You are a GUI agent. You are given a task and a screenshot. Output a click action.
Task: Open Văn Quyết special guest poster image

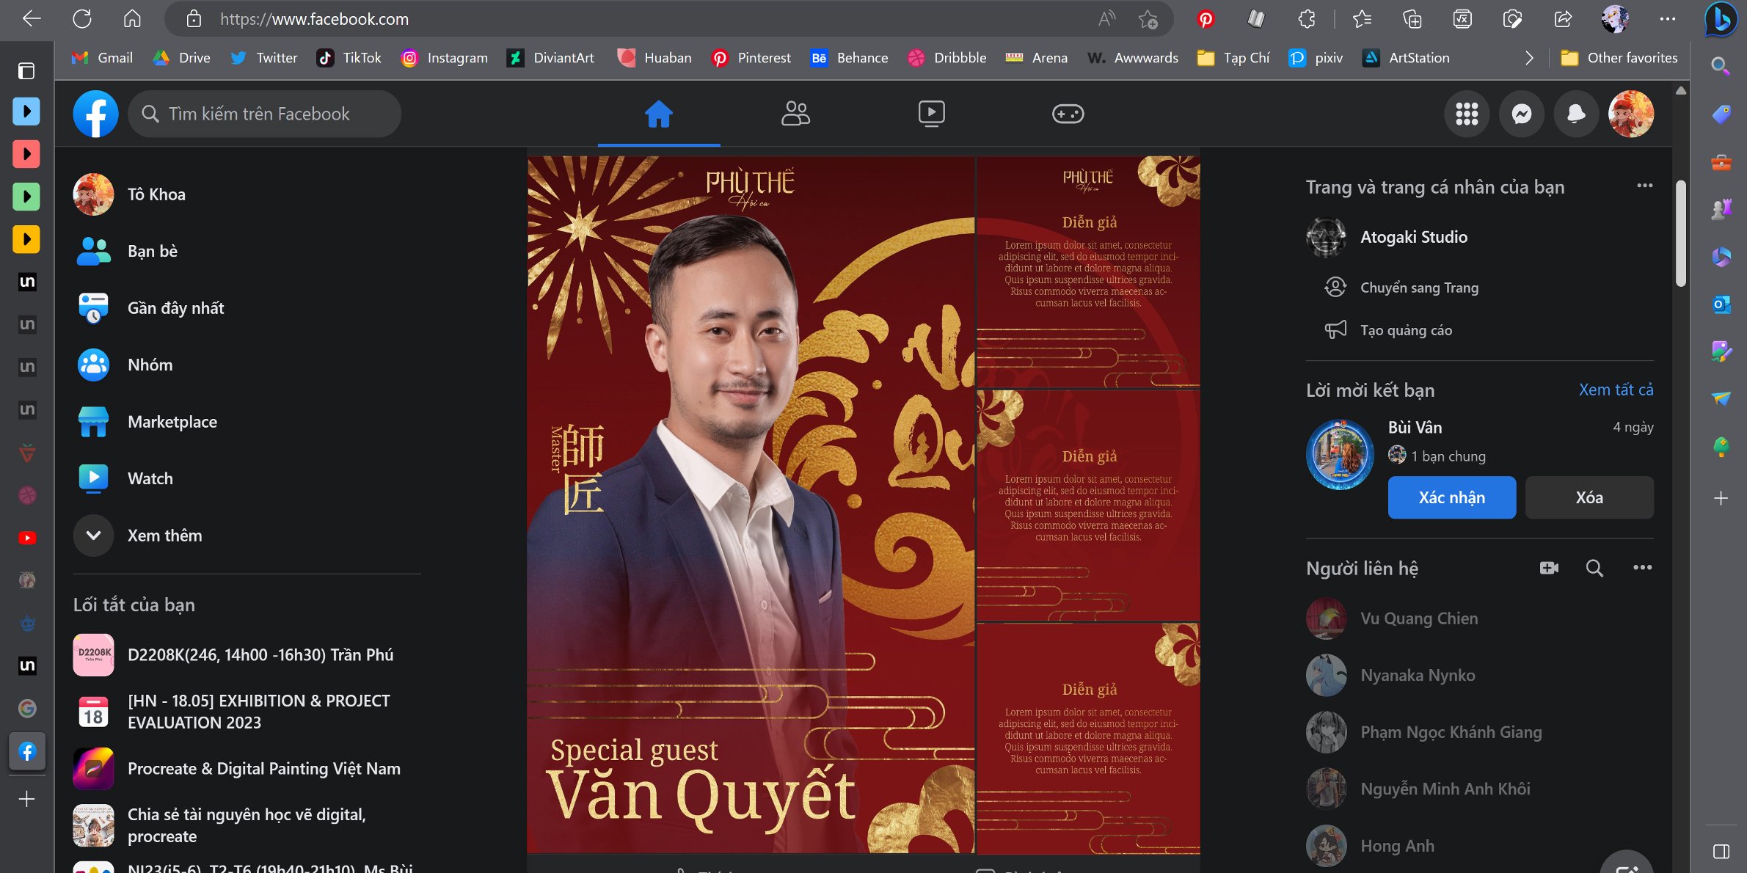[751, 504]
